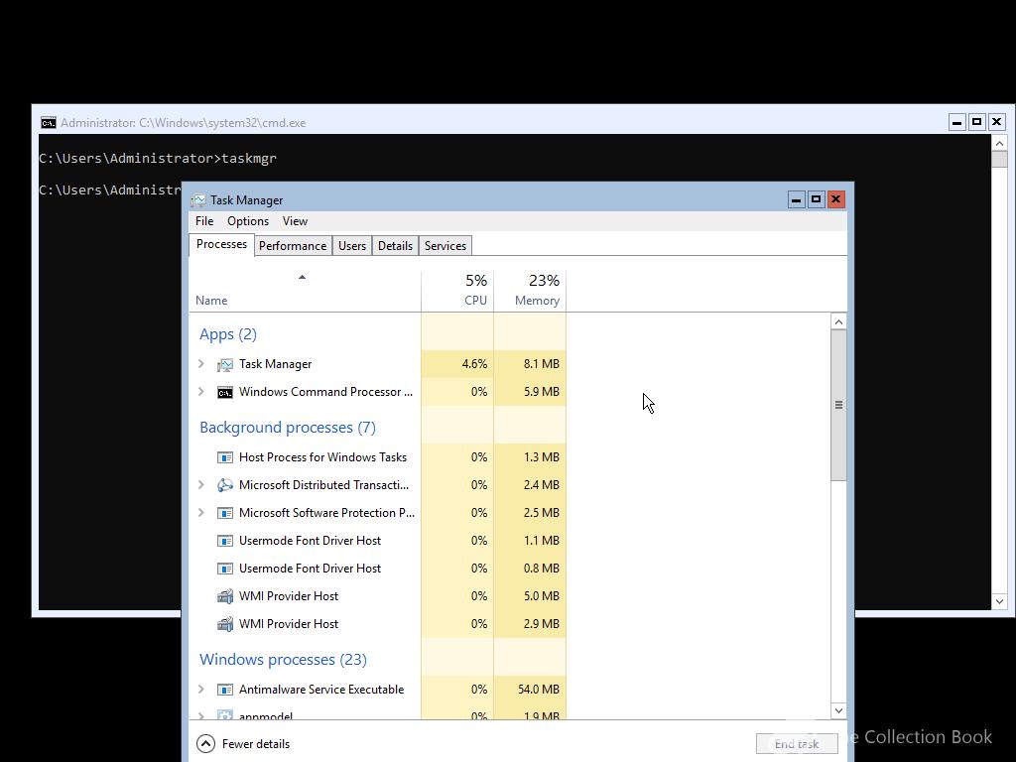Sort by the Name column header

point(305,291)
